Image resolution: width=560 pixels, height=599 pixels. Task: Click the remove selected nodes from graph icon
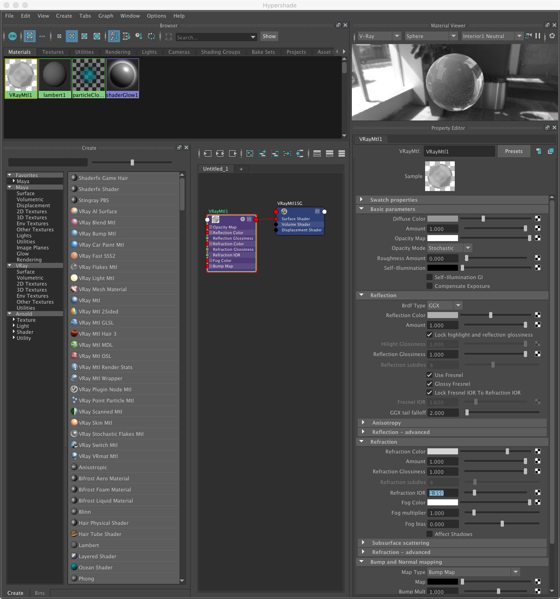[275, 153]
